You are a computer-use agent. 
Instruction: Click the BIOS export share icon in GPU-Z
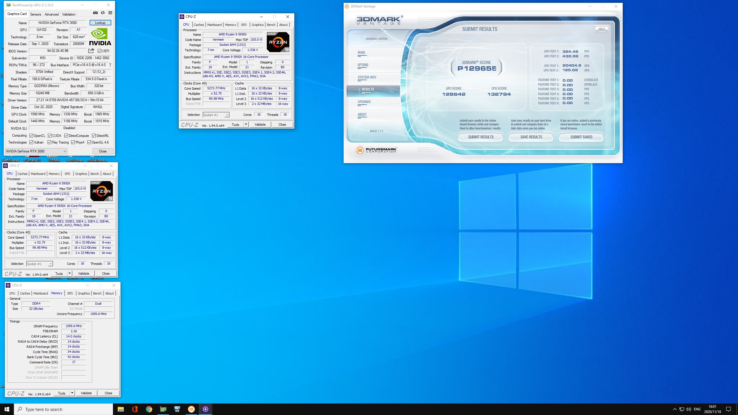tap(91, 51)
